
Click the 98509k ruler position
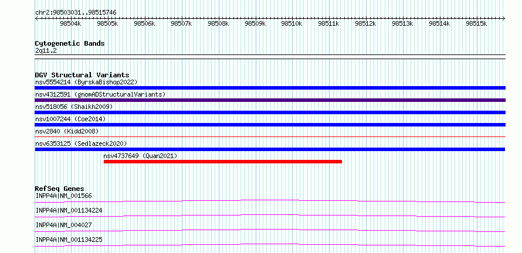click(255, 23)
